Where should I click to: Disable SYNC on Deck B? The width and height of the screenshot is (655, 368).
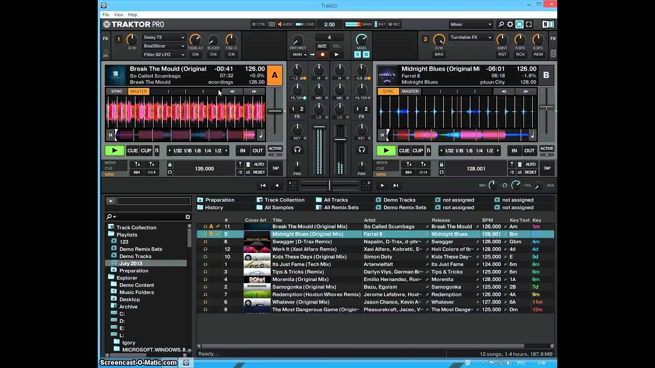tap(388, 91)
